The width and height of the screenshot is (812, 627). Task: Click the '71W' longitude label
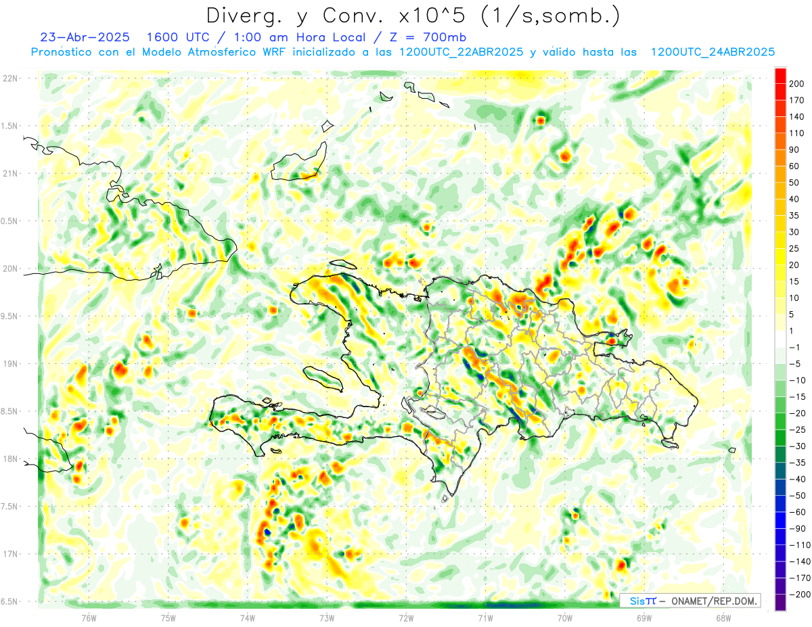[485, 618]
